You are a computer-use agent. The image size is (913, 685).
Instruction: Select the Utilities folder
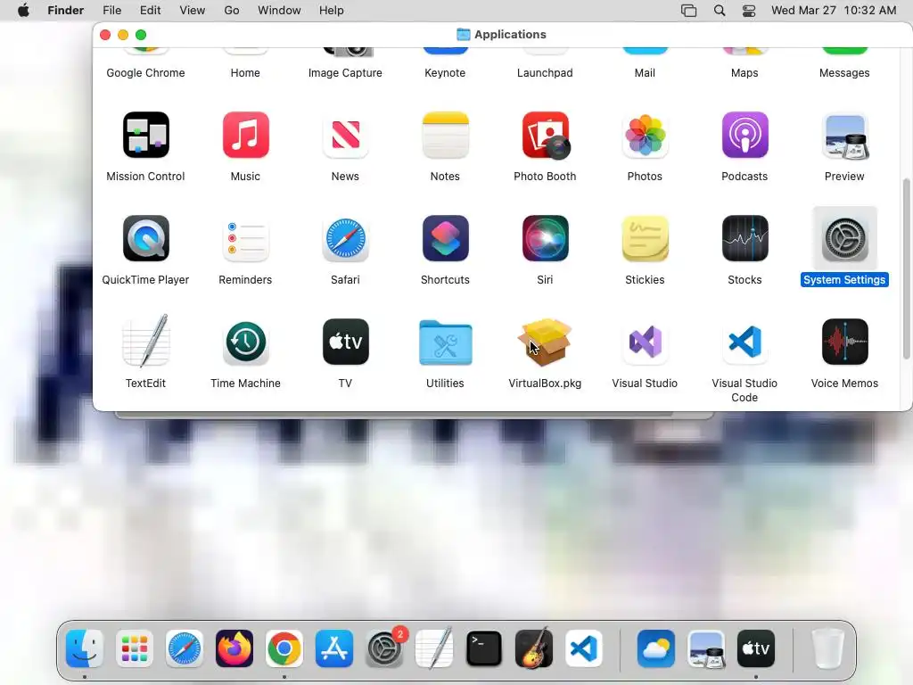click(446, 342)
